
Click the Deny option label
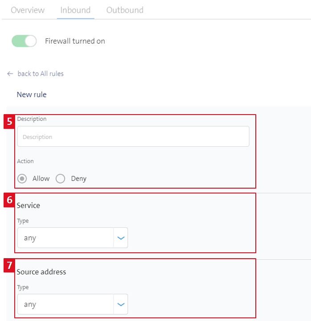point(79,178)
